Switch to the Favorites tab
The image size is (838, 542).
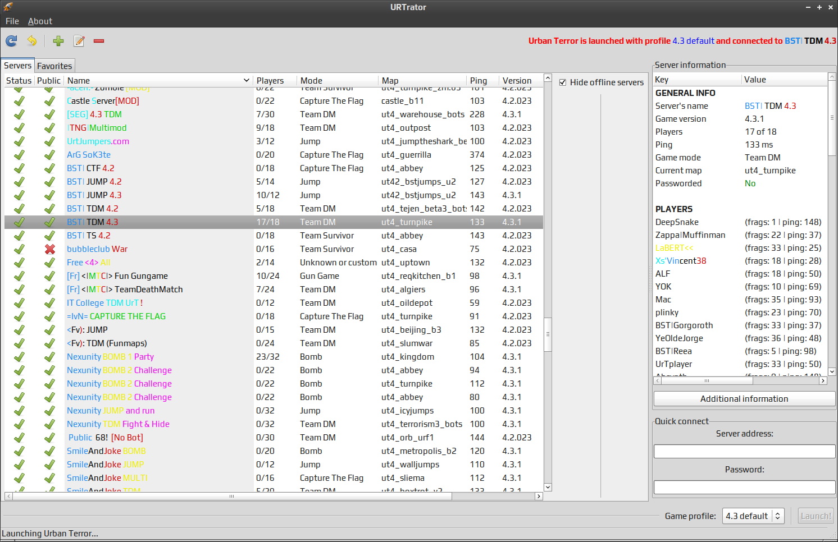coord(54,66)
